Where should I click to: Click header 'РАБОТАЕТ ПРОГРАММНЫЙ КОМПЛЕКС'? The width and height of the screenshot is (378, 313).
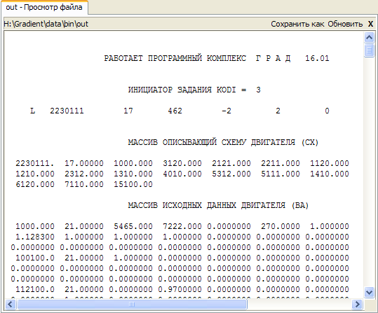tap(175, 58)
